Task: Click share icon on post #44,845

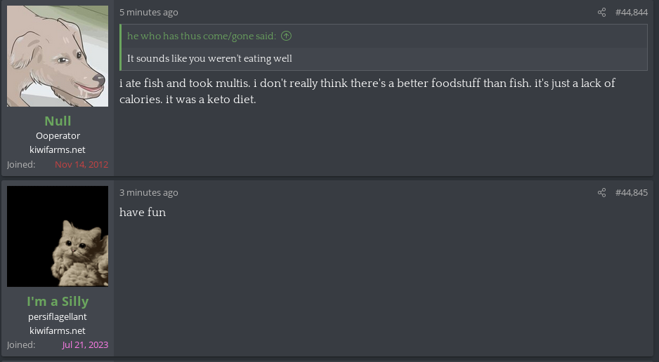Action: pyautogui.click(x=601, y=193)
